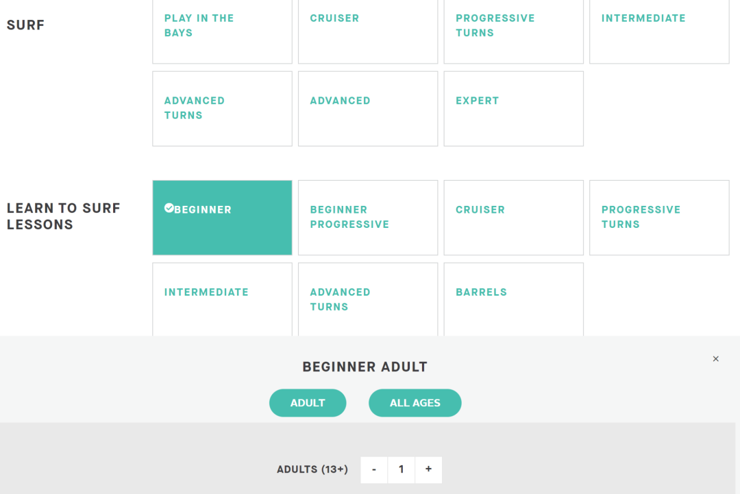
Task: Choose the Expert surf session
Action: point(513,109)
